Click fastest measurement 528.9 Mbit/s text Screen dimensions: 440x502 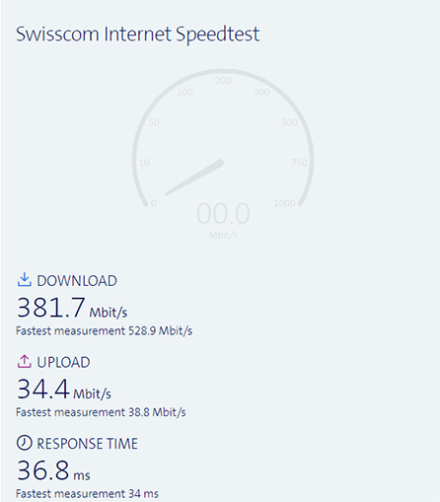104,330
